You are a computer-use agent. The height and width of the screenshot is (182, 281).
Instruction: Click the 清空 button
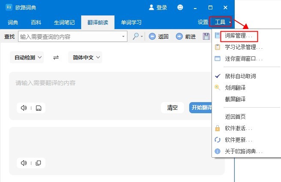point(172,108)
